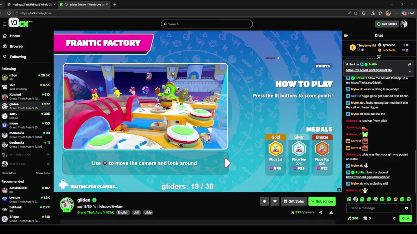Open recommended fishtank channel

tap(26, 209)
